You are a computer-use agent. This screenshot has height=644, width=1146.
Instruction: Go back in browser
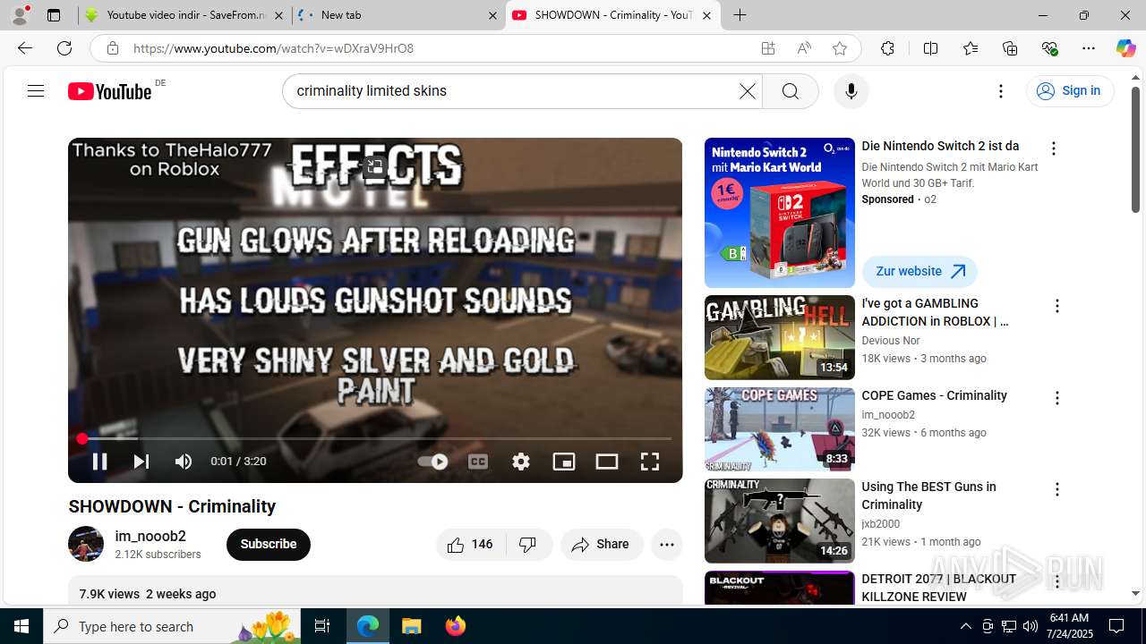[25, 48]
